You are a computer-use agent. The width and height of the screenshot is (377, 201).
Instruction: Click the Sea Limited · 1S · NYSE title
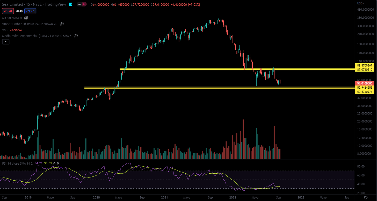[34, 4]
